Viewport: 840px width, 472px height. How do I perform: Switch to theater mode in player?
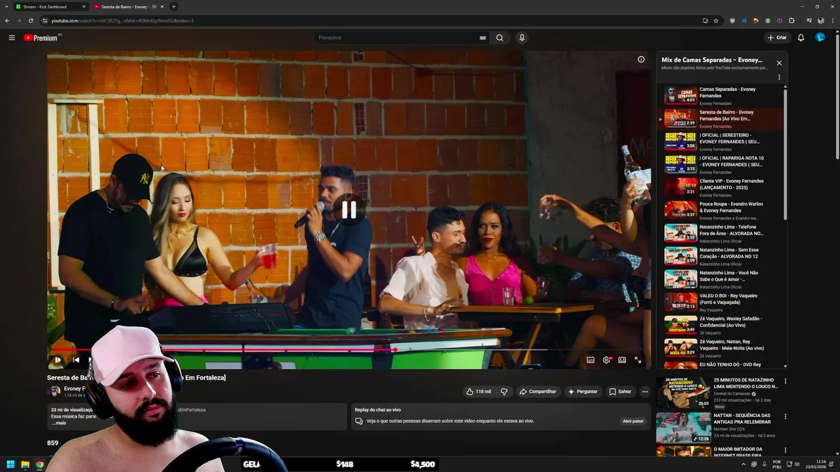(x=622, y=360)
